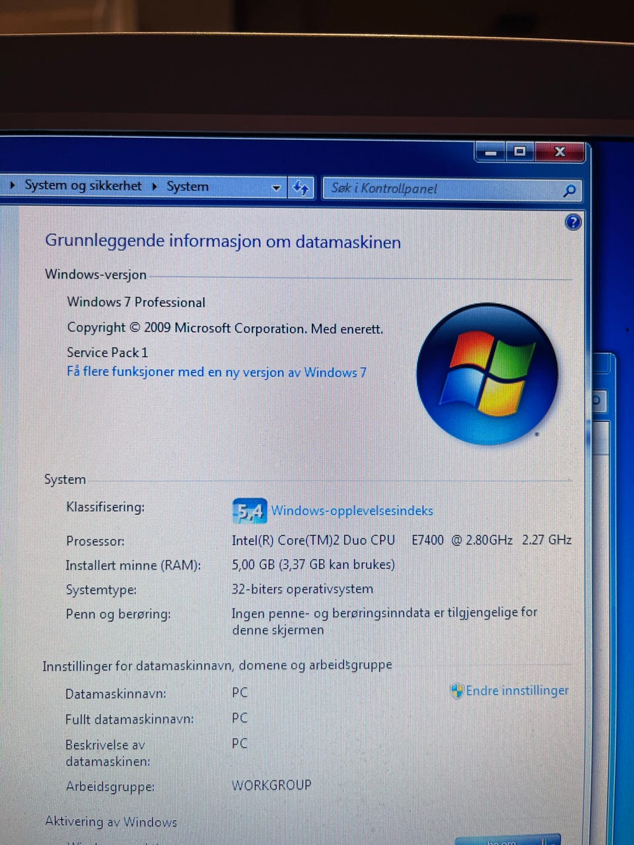Click the Service Pack 1 text
Screen dimensions: 634x845
(x=108, y=353)
